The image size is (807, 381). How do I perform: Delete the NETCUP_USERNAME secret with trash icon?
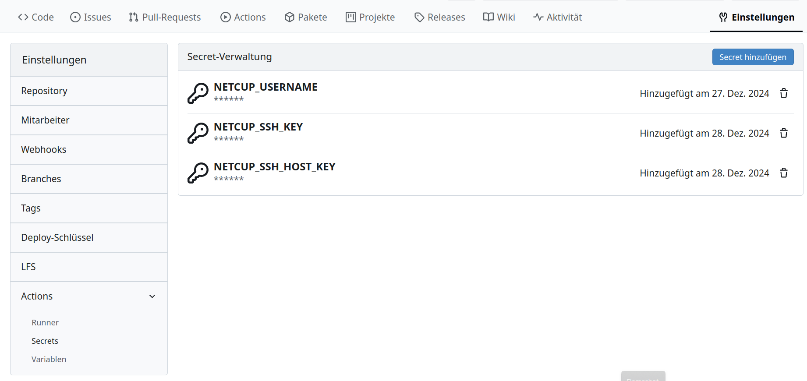pyautogui.click(x=784, y=93)
